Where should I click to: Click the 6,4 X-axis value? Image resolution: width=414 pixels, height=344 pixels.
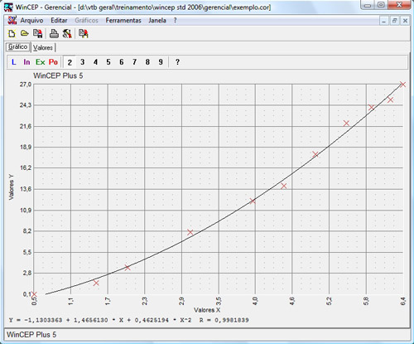[403, 301]
